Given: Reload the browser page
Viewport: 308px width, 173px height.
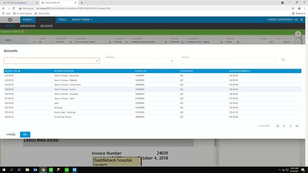Looking at the screenshot, I should coord(14,9).
